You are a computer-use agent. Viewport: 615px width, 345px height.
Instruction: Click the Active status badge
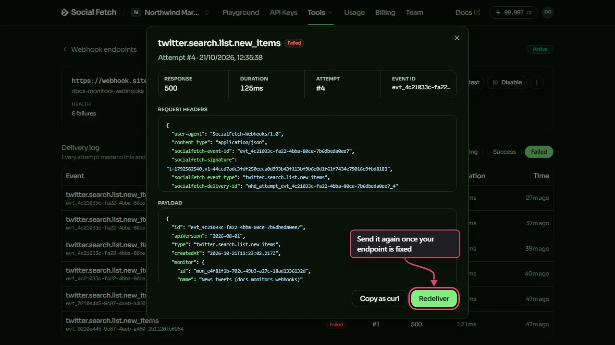tap(540, 49)
